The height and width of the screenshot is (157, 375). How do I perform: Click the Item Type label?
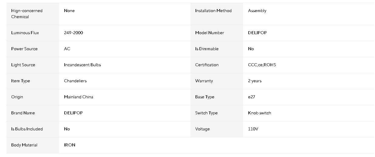(x=21, y=81)
